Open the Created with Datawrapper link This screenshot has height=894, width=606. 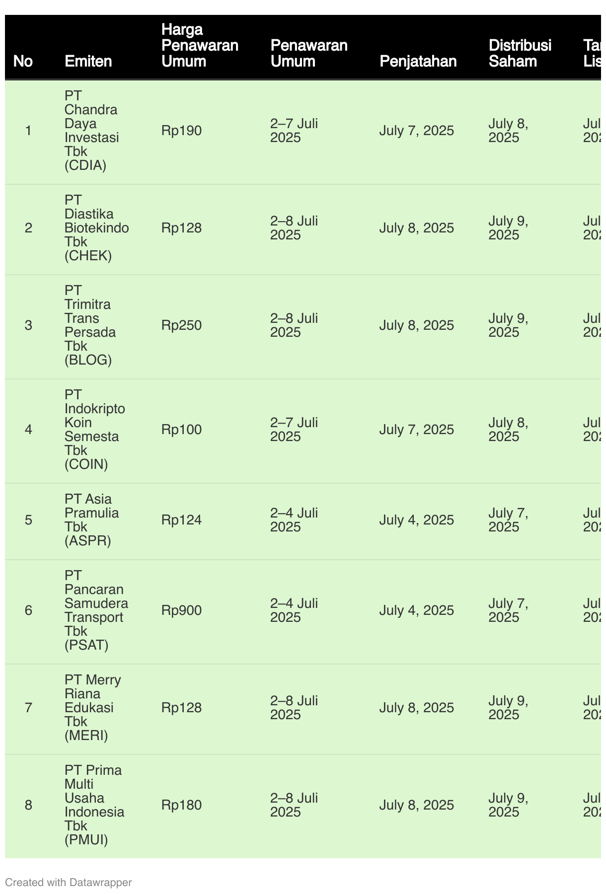point(69,883)
